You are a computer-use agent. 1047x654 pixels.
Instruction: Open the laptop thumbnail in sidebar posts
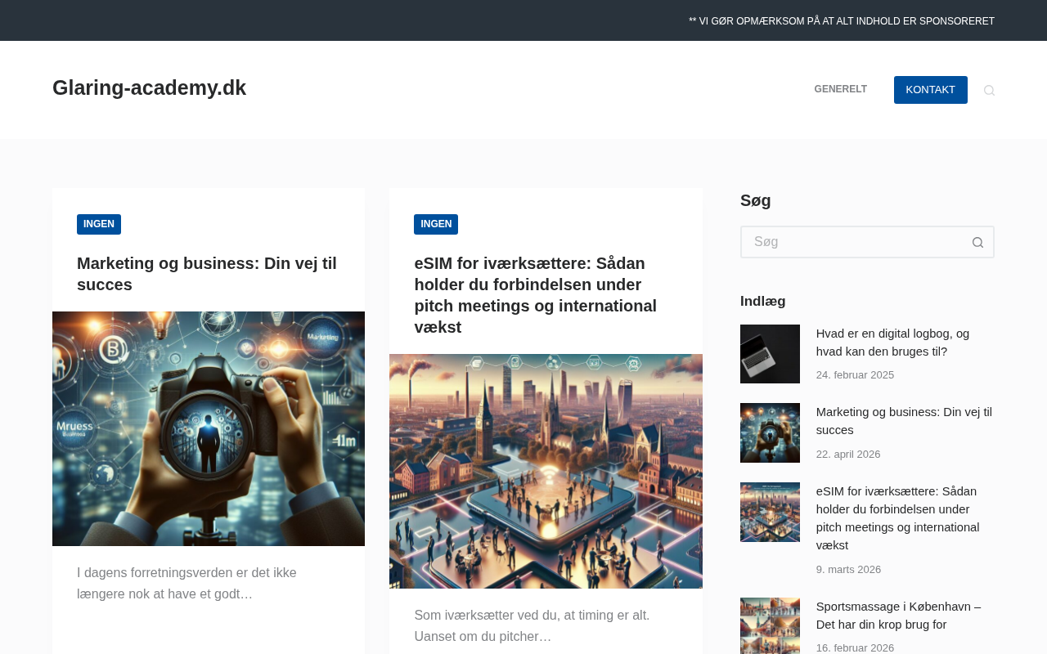click(x=770, y=354)
